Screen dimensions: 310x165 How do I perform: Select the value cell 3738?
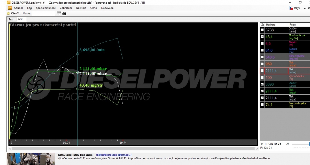pyautogui.click(x=276, y=30)
